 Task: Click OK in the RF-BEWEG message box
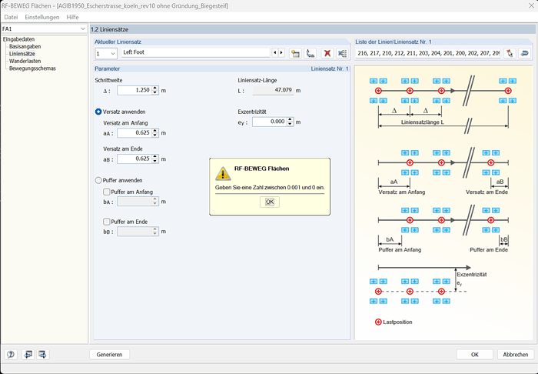(x=269, y=202)
